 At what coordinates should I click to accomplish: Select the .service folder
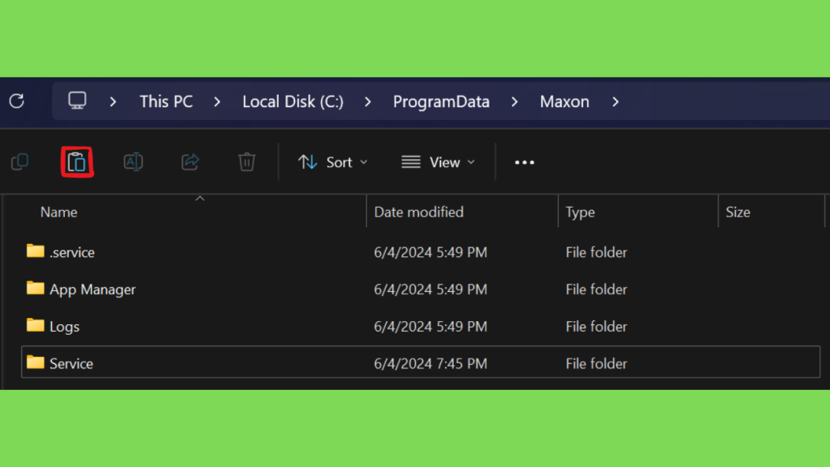[x=71, y=252]
